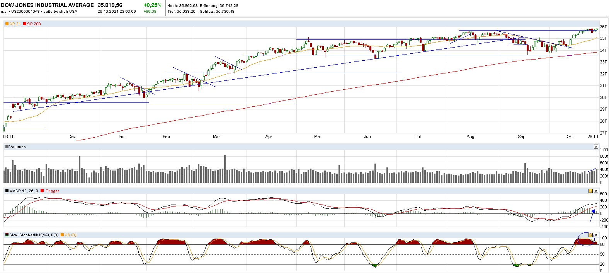The height and width of the screenshot is (273, 609).
Task: Click the Eröffnung: 35.712,28 value
Action: point(219,6)
